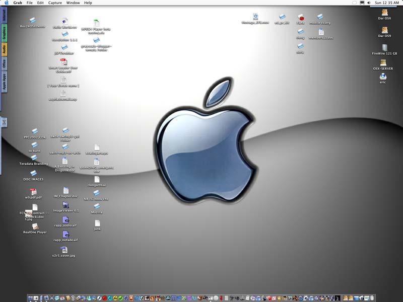The image size is (403, 302).
Task: Select the ImageViewer 6.1 icon
Action: click(66, 207)
